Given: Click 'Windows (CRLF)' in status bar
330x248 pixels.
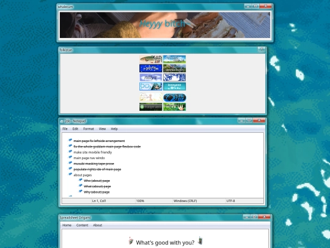Looking at the screenshot, I should pyautogui.click(x=185, y=201).
